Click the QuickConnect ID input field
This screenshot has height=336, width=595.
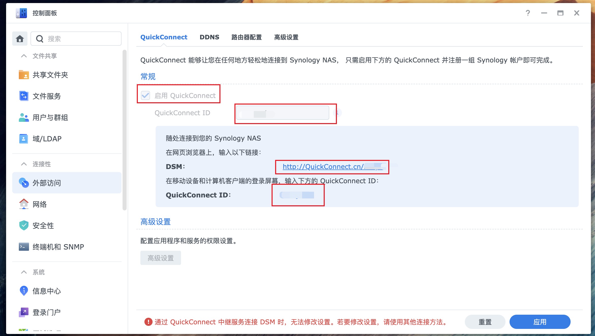click(x=282, y=113)
